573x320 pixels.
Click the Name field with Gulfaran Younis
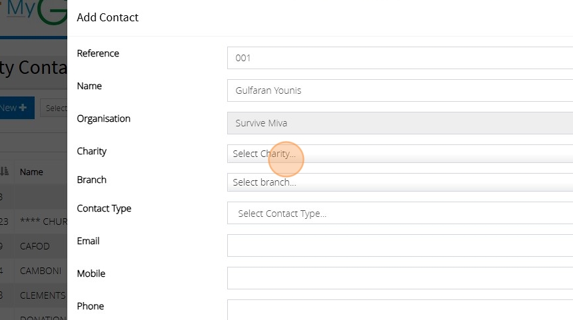(400, 90)
